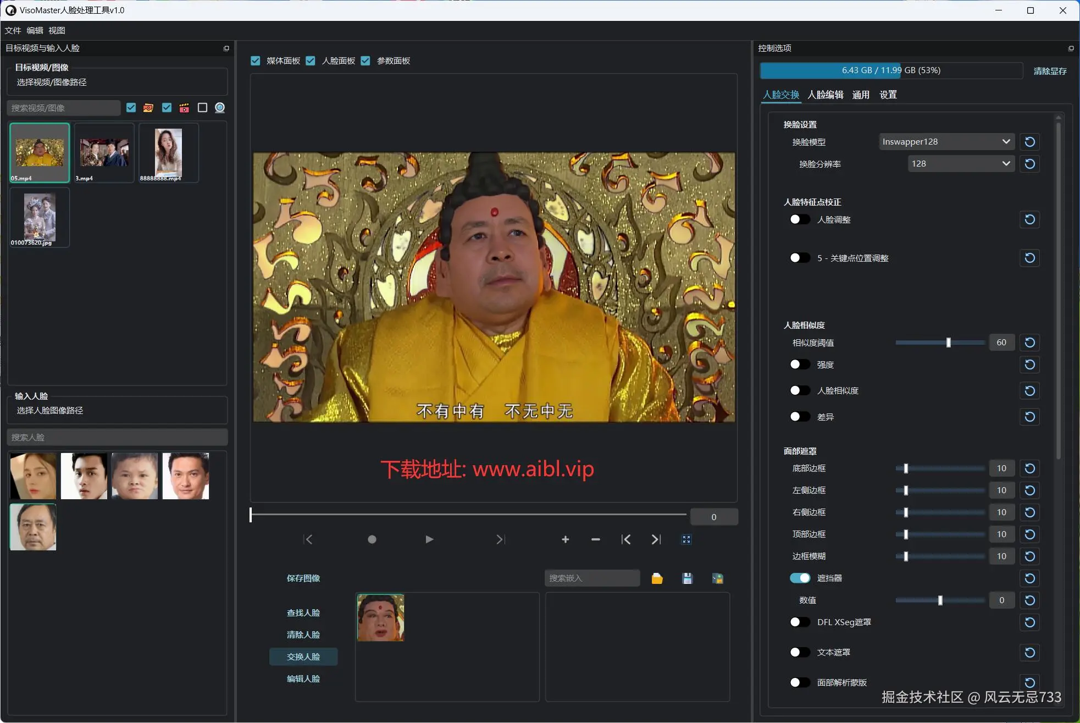Expand the 换脸分辨率 128 dropdown

click(x=960, y=164)
